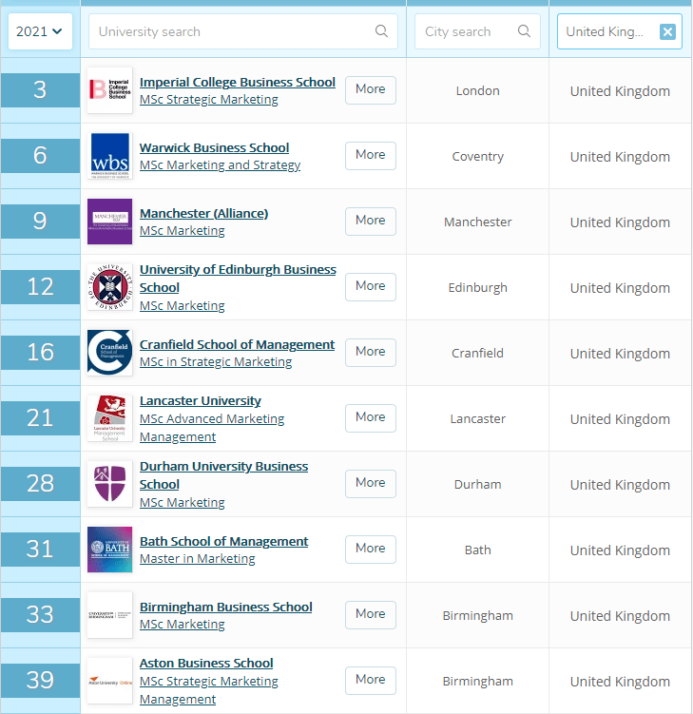Viewport: 693px width, 714px height.
Task: Expand More for Cranfield row
Action: coord(370,353)
